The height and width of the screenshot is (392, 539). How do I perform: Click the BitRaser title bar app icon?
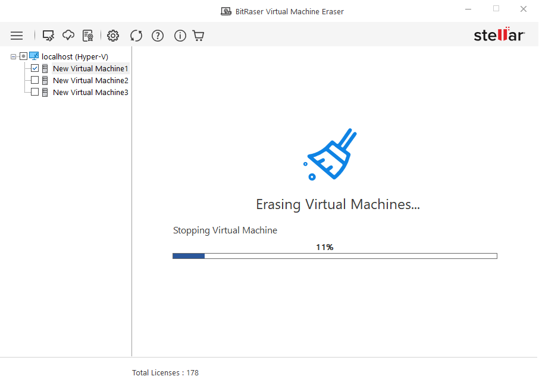[226, 12]
